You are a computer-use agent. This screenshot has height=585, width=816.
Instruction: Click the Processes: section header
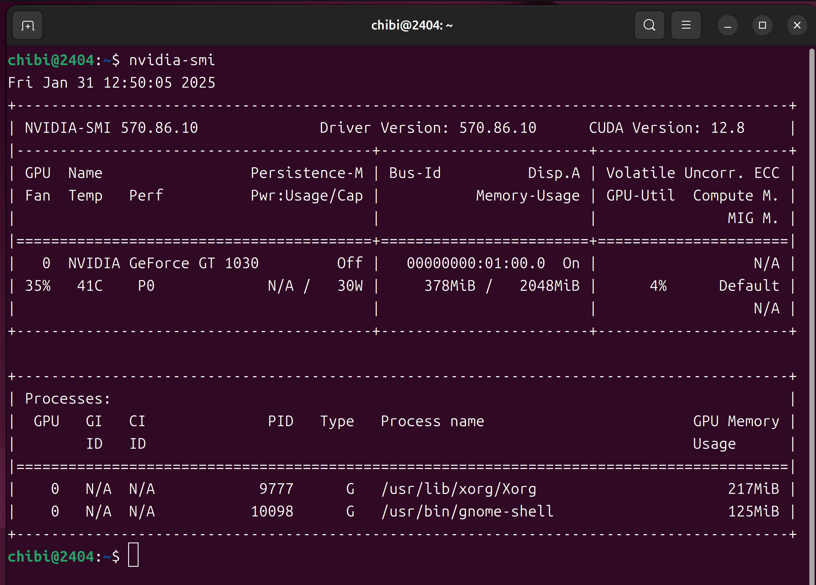(67, 399)
